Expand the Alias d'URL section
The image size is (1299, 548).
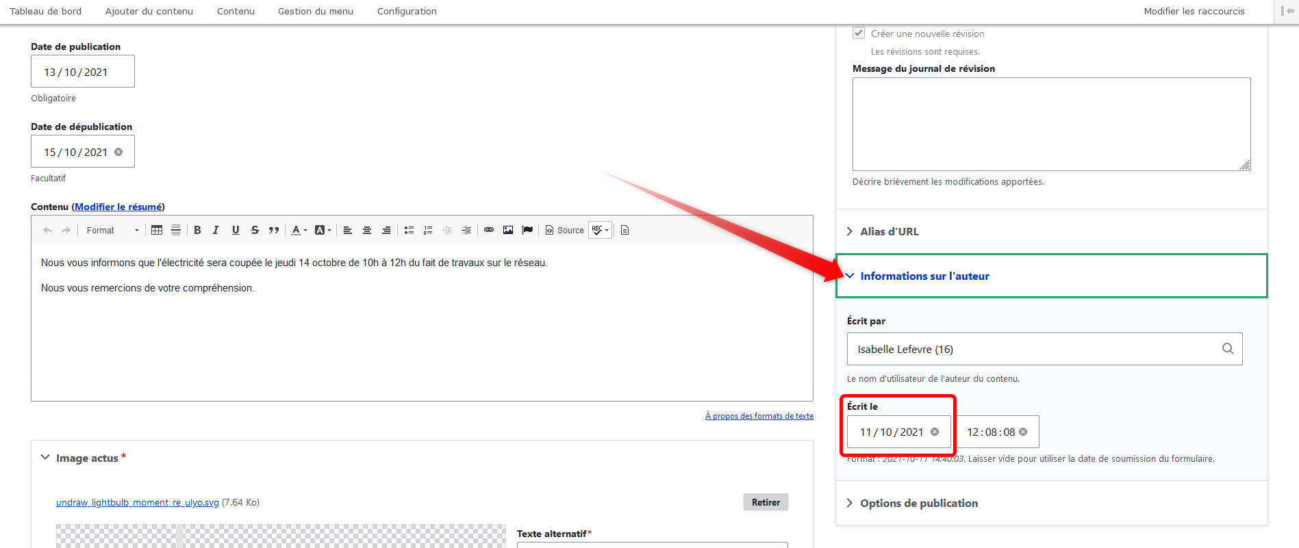889,232
